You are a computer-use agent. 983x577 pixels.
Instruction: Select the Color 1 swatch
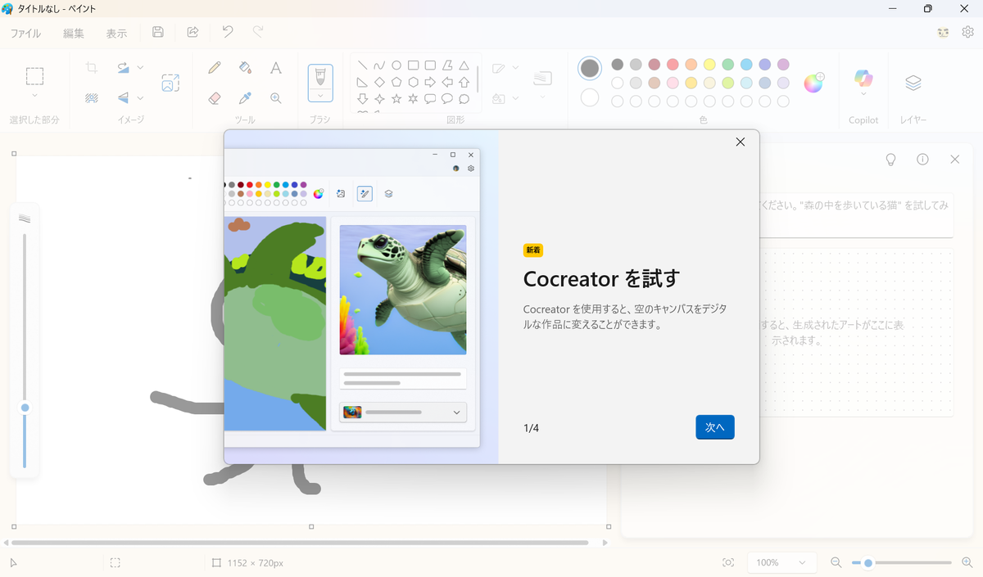(x=590, y=69)
